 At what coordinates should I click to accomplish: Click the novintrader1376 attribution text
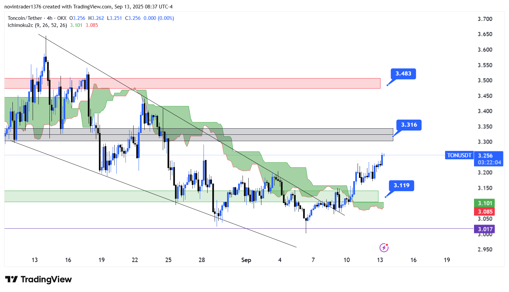coord(22,7)
